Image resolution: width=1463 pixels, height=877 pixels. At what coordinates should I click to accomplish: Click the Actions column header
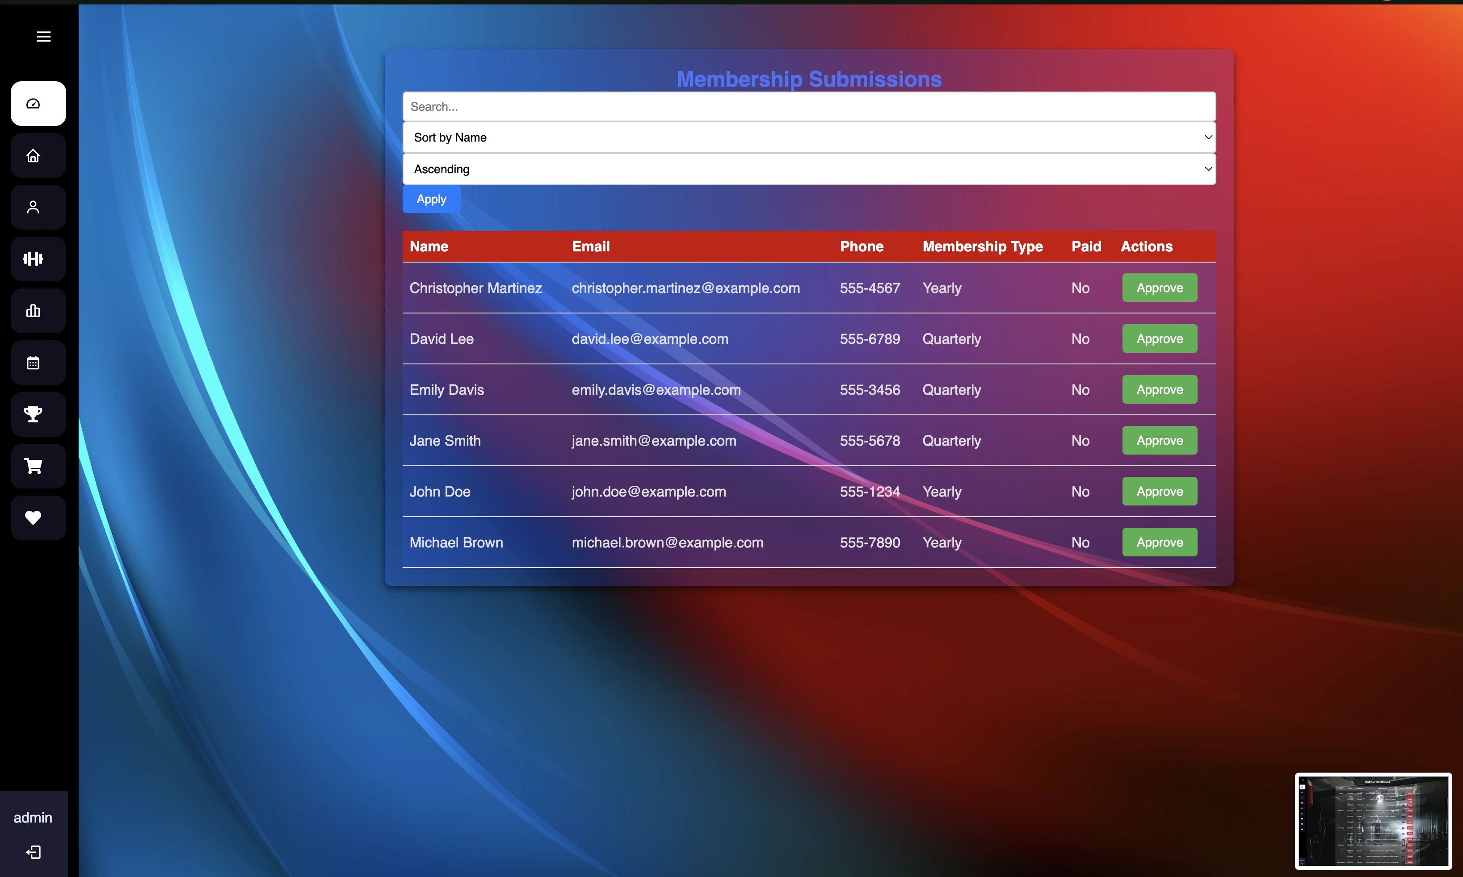1147,246
